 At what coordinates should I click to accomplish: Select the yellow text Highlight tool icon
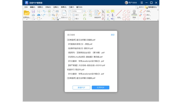coord(108,11)
